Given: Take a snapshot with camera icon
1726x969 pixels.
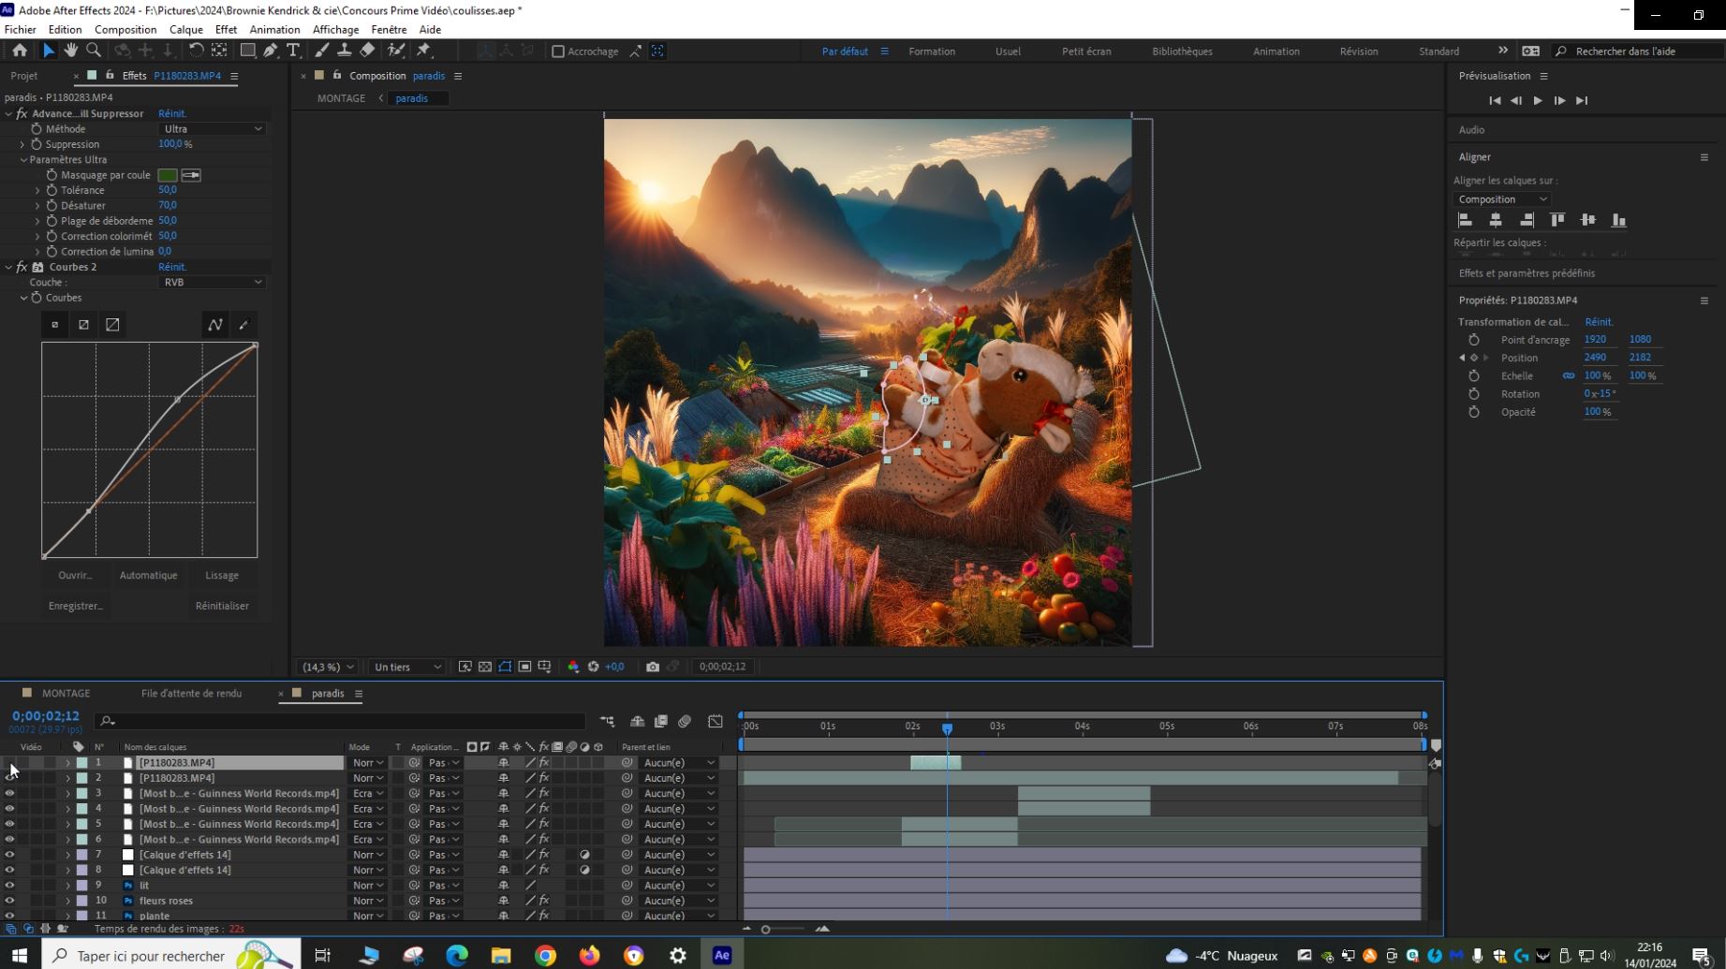Looking at the screenshot, I should 653,667.
